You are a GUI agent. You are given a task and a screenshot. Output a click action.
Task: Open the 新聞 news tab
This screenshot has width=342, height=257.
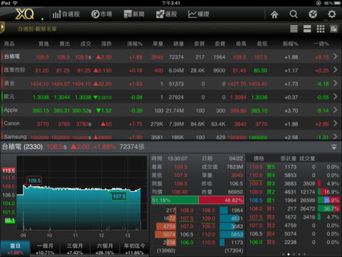(x=134, y=14)
